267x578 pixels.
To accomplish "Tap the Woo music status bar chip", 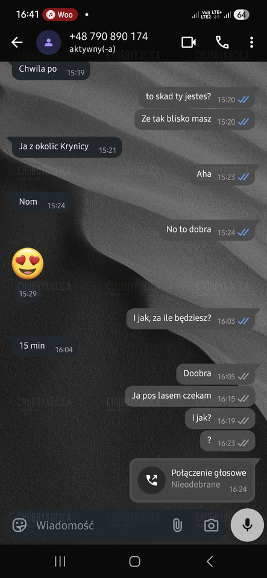I will [x=60, y=14].
